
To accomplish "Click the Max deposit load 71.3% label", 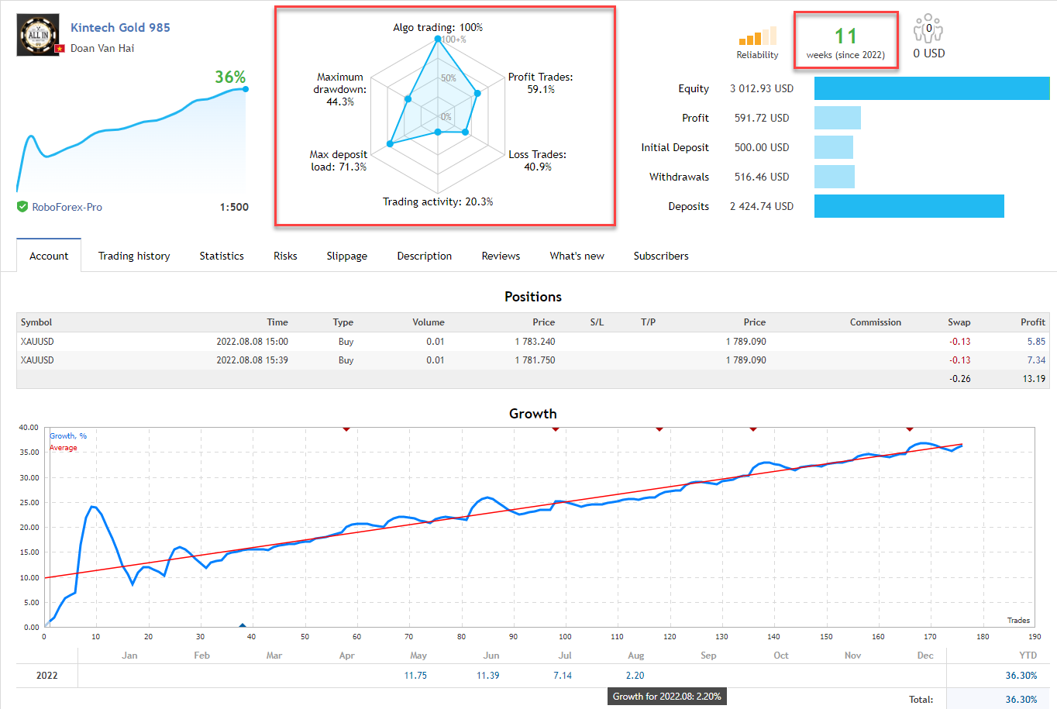I will click(339, 160).
